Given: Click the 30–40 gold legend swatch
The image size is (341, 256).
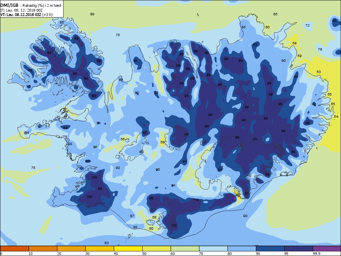Looking at the screenshot, I should [100, 248].
